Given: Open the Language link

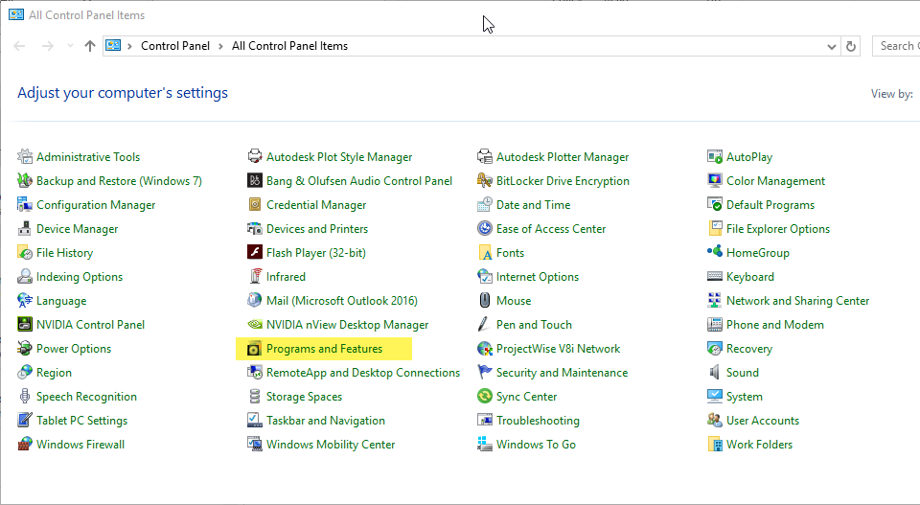Looking at the screenshot, I should (x=61, y=300).
